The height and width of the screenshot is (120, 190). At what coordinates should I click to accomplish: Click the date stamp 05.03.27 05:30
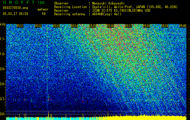(15, 14)
